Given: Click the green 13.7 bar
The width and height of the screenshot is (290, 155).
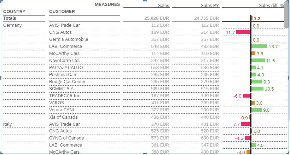Looking at the screenshot, I should [259, 46].
